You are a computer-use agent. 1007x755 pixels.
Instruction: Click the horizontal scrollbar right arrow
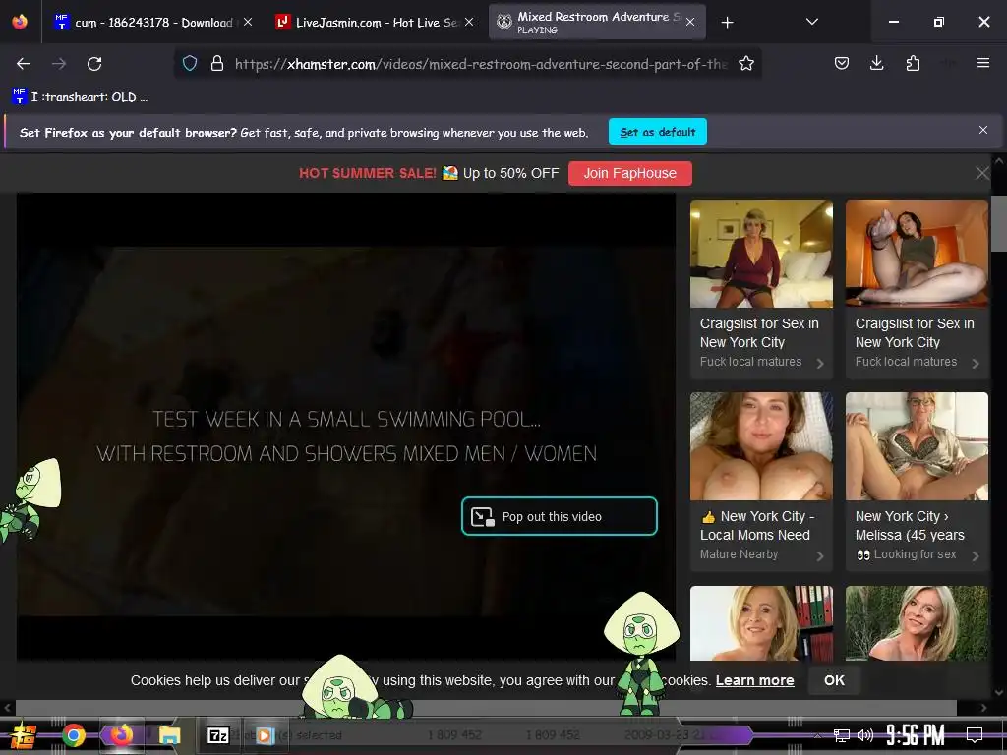tap(983, 708)
